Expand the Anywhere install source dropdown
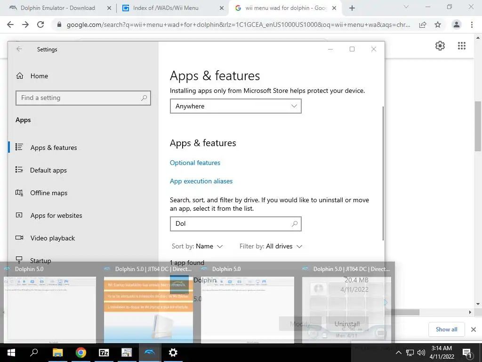This screenshot has width=482, height=362. (235, 106)
